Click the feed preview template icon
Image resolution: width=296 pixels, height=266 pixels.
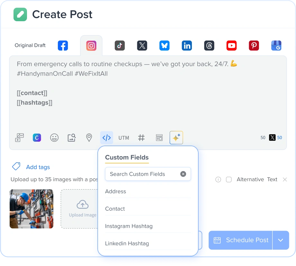(159, 137)
